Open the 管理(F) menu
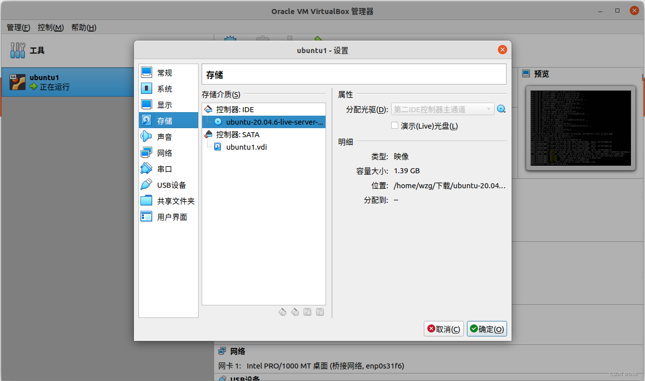 (19, 28)
